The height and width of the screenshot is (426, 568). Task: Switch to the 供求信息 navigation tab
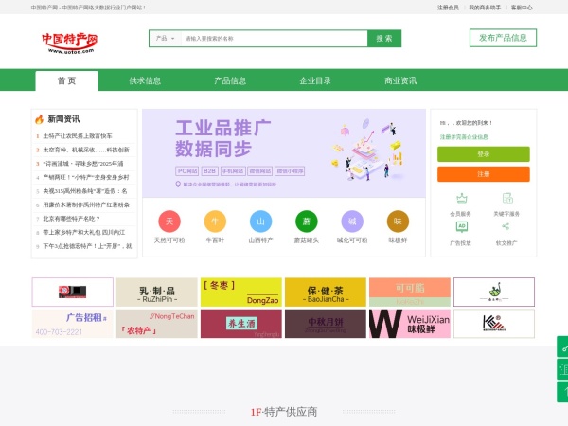[x=145, y=80]
